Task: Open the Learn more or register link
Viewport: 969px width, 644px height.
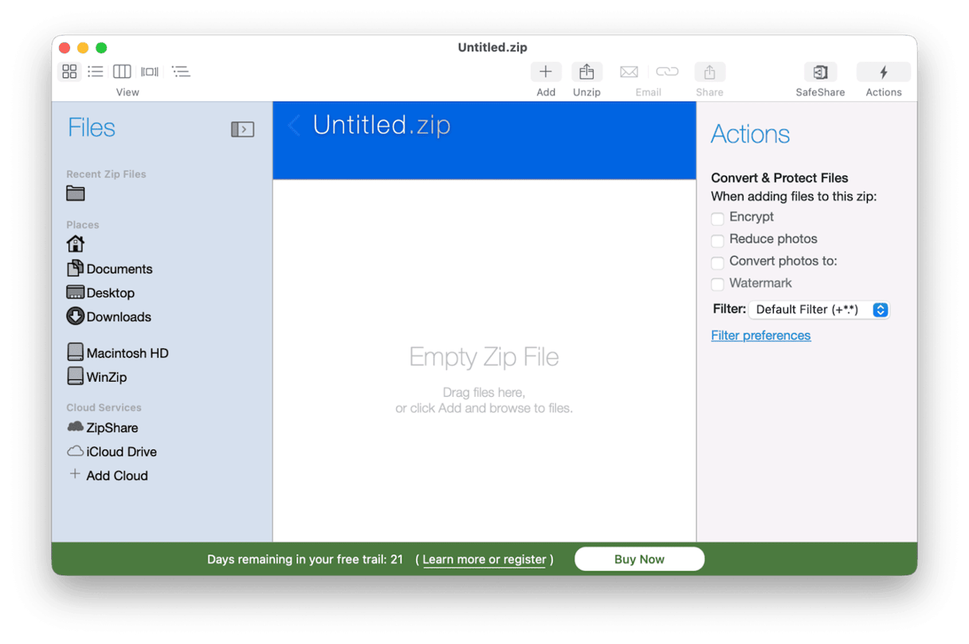Action: [x=484, y=560]
